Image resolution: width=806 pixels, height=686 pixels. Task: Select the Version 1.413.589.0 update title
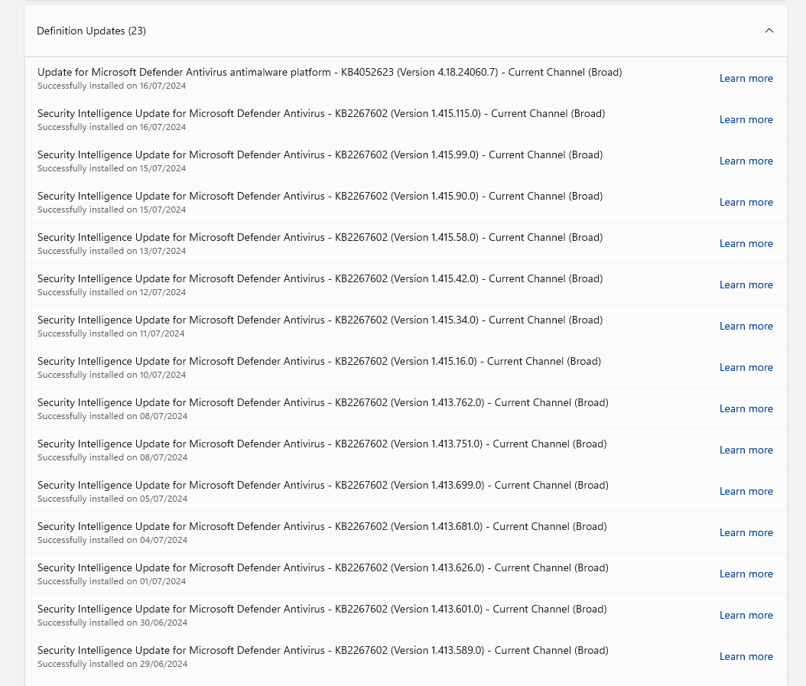coord(323,651)
